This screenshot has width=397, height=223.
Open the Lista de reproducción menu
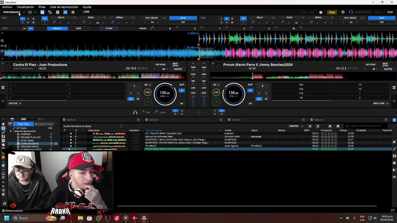(64, 7)
